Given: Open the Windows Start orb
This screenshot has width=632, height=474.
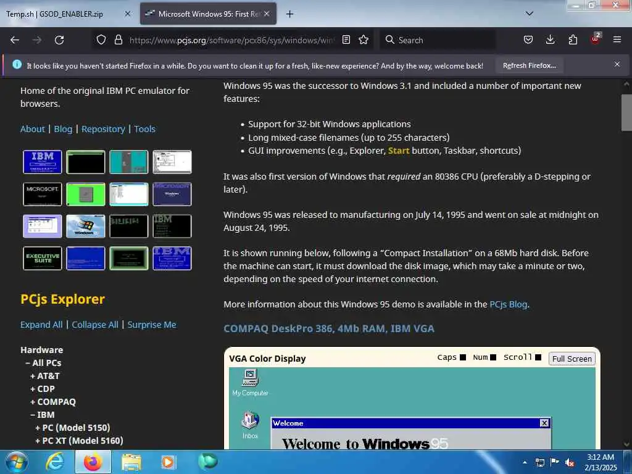Looking at the screenshot, I should 17,462.
